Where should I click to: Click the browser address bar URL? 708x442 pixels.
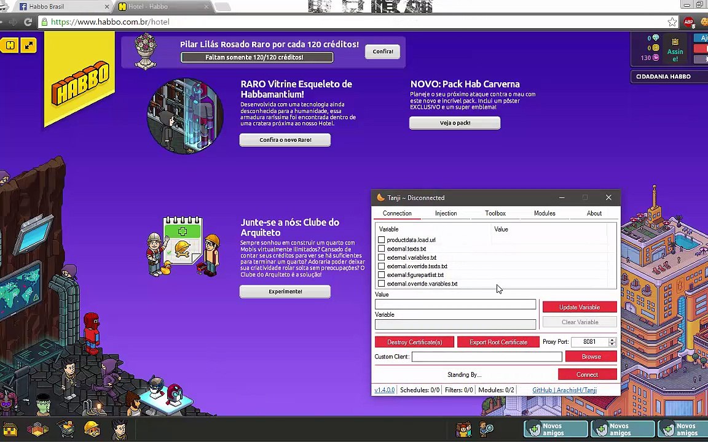click(110, 21)
